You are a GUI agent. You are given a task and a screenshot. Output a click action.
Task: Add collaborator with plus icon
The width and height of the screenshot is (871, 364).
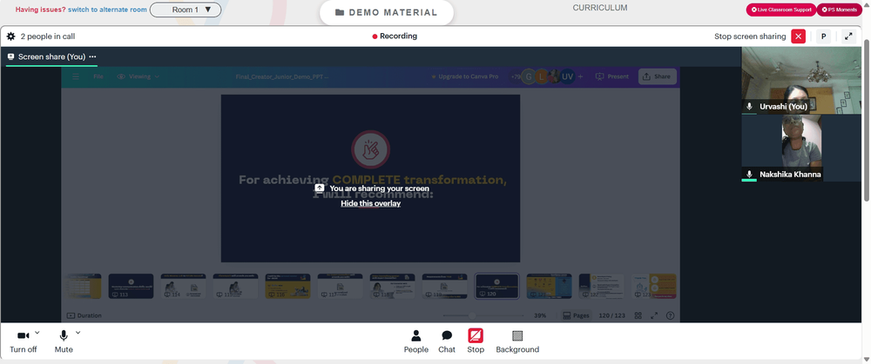[x=581, y=76]
